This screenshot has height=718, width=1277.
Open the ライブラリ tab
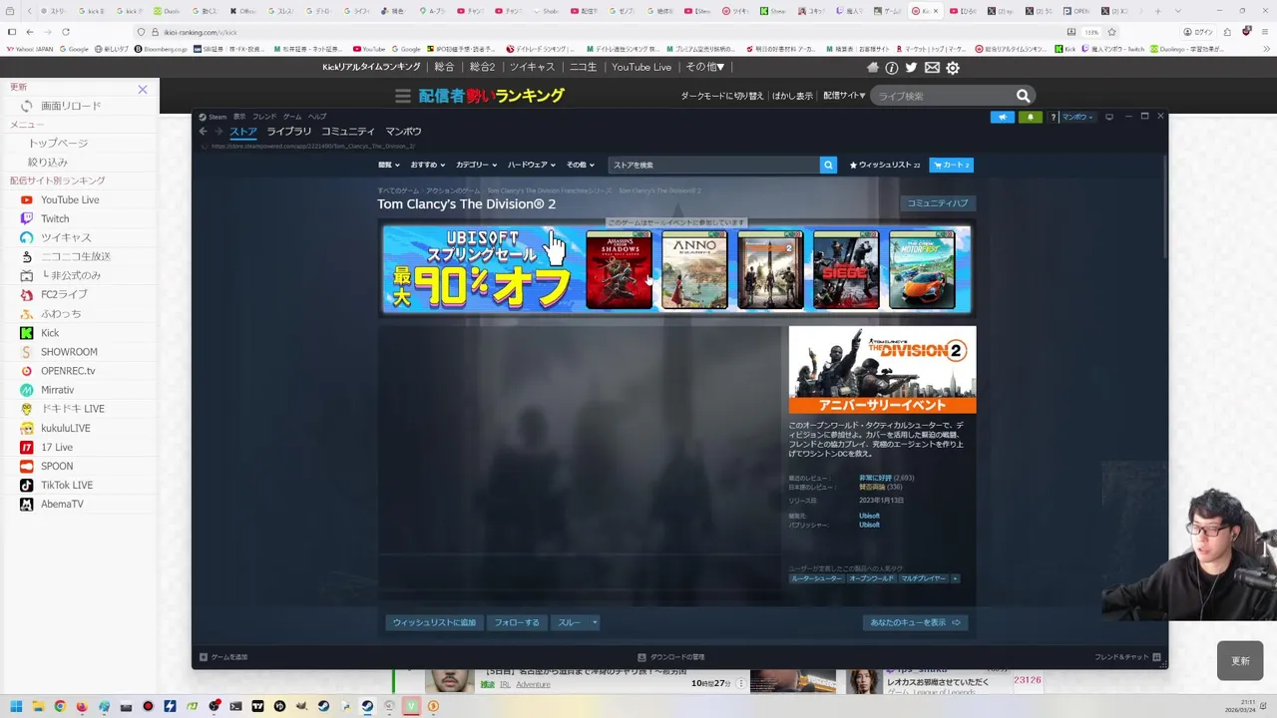coord(289,132)
